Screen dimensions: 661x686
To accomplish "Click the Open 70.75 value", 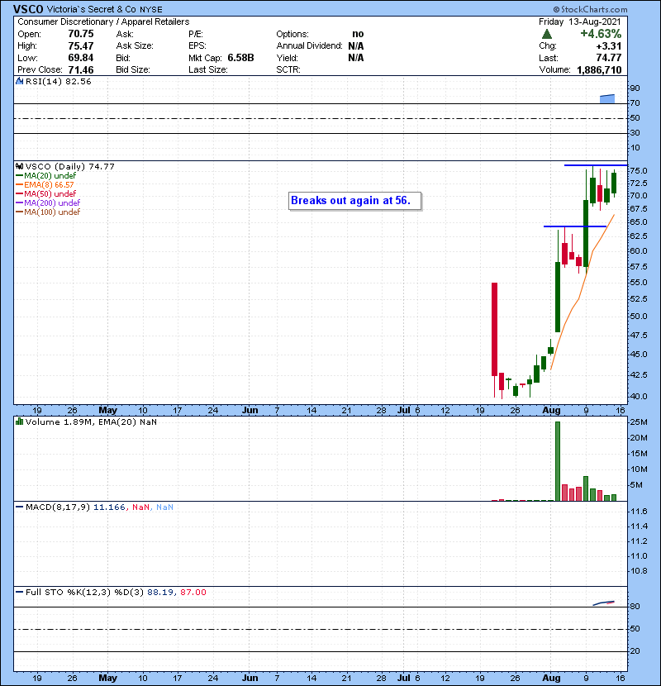I will click(x=81, y=34).
